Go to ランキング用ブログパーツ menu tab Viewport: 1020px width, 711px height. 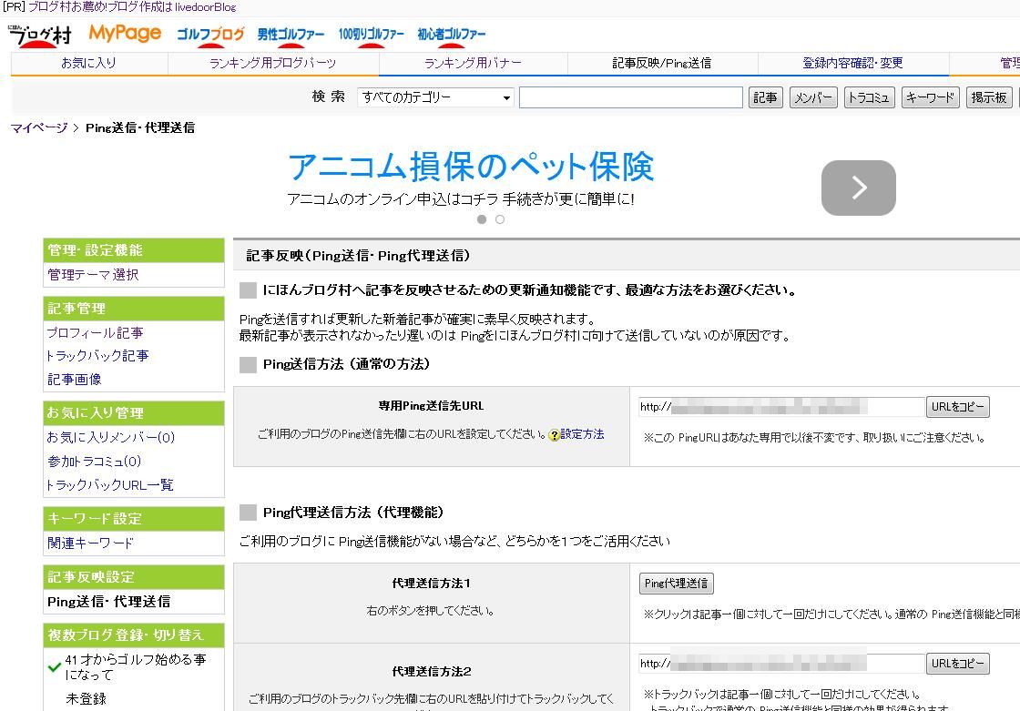[x=273, y=63]
